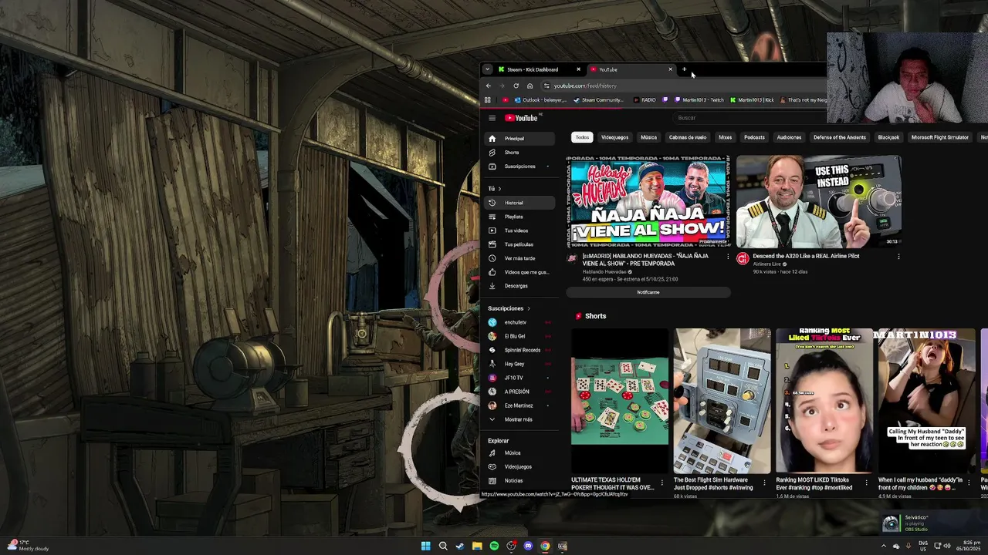Open options menu for Descend the A320 video
Screen dimensions: 988x555
click(898, 257)
